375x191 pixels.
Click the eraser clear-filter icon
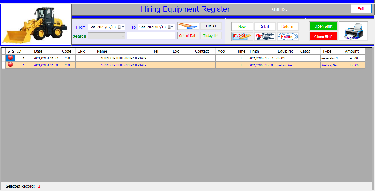(x=188, y=26)
